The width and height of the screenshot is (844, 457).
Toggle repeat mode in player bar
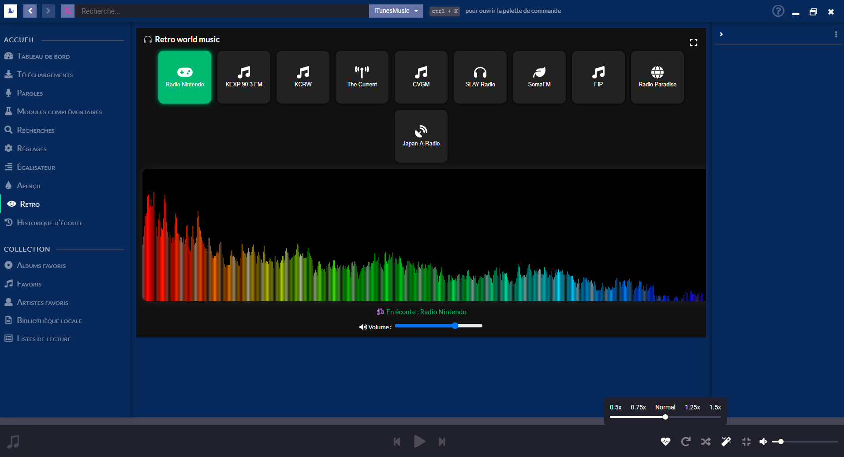click(686, 442)
